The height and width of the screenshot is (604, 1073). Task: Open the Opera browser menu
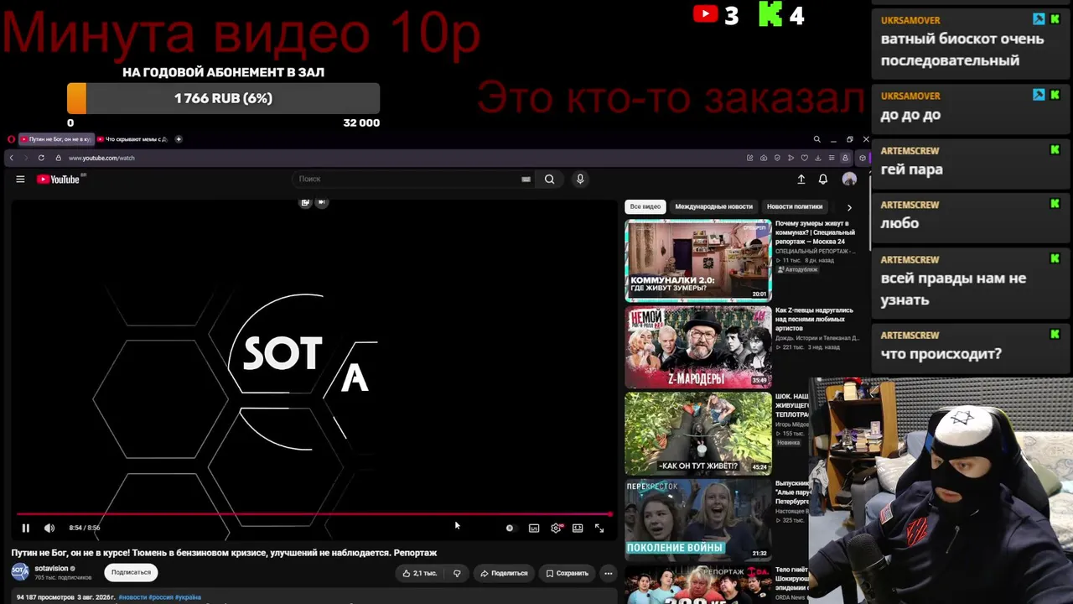[11, 139]
